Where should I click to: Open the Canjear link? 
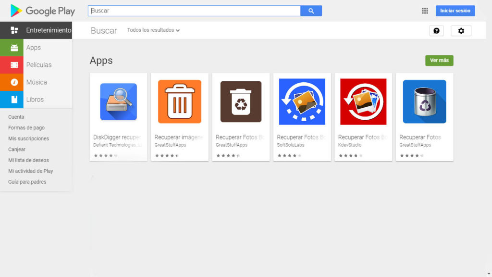click(17, 149)
